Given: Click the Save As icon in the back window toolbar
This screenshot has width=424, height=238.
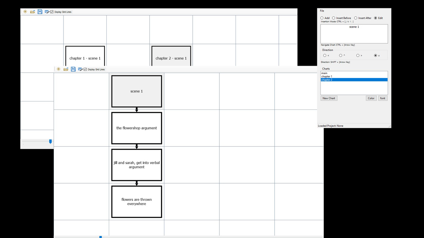Looking at the screenshot, I should (x=47, y=12).
